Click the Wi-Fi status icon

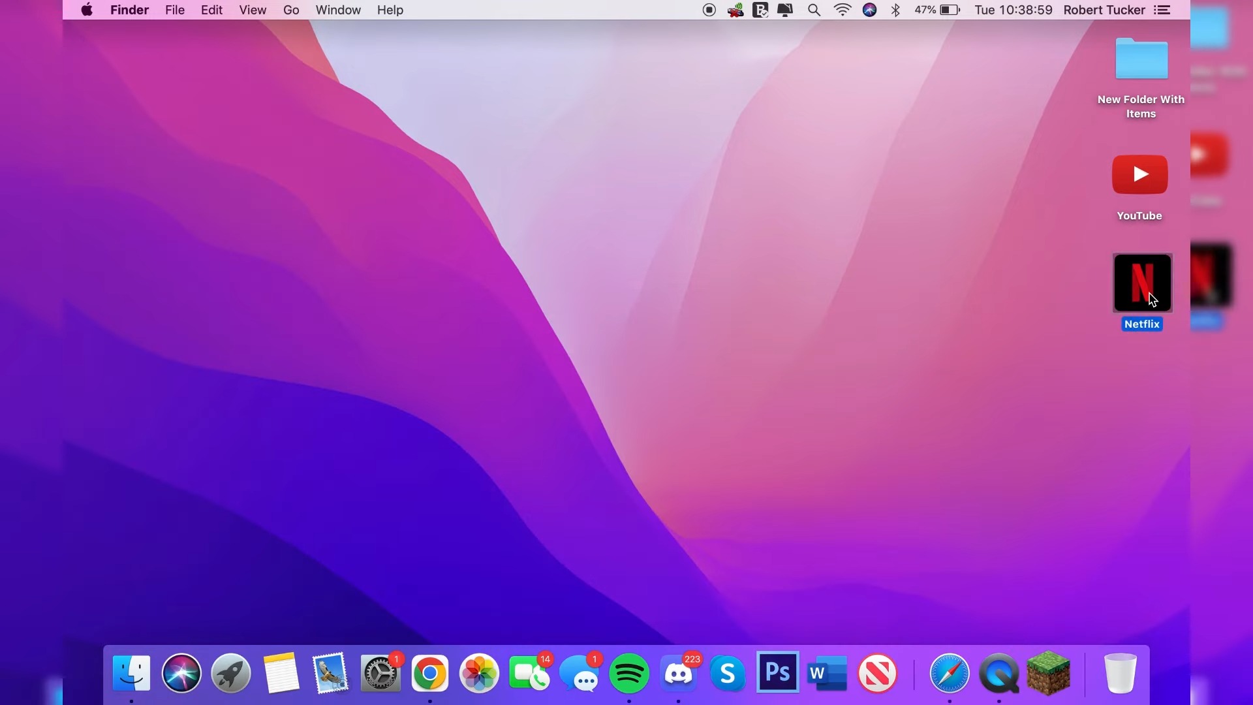coord(843,10)
